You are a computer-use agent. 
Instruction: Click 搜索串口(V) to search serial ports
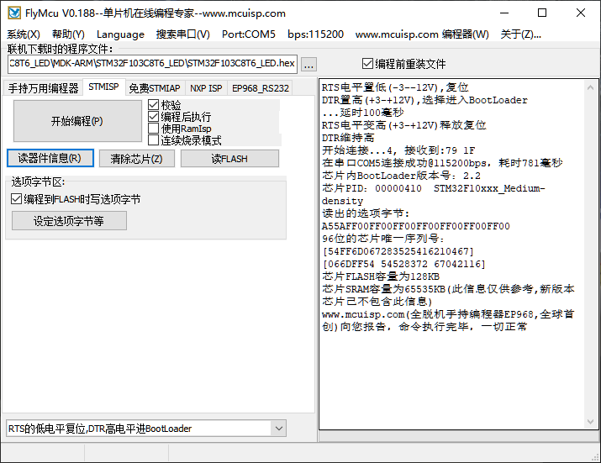click(x=183, y=34)
